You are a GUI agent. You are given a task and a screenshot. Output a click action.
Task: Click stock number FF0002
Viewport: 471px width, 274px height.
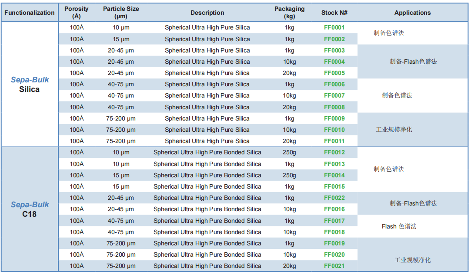334,39
